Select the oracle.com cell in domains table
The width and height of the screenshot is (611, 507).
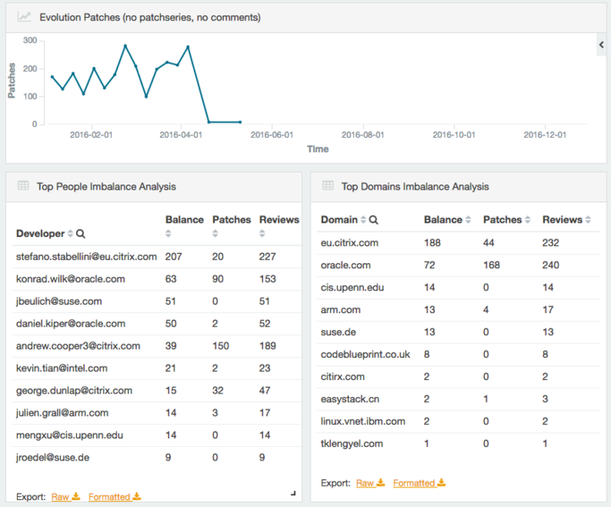(x=346, y=265)
